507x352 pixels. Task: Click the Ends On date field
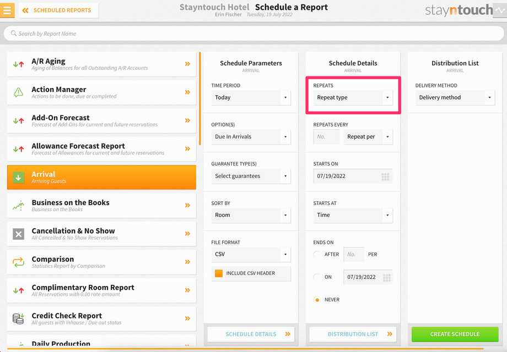coord(368,277)
